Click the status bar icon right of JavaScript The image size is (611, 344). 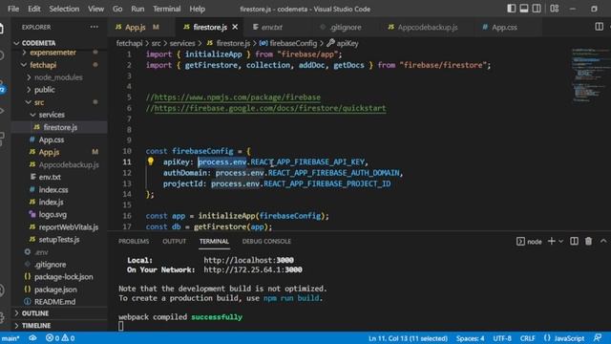(597, 337)
